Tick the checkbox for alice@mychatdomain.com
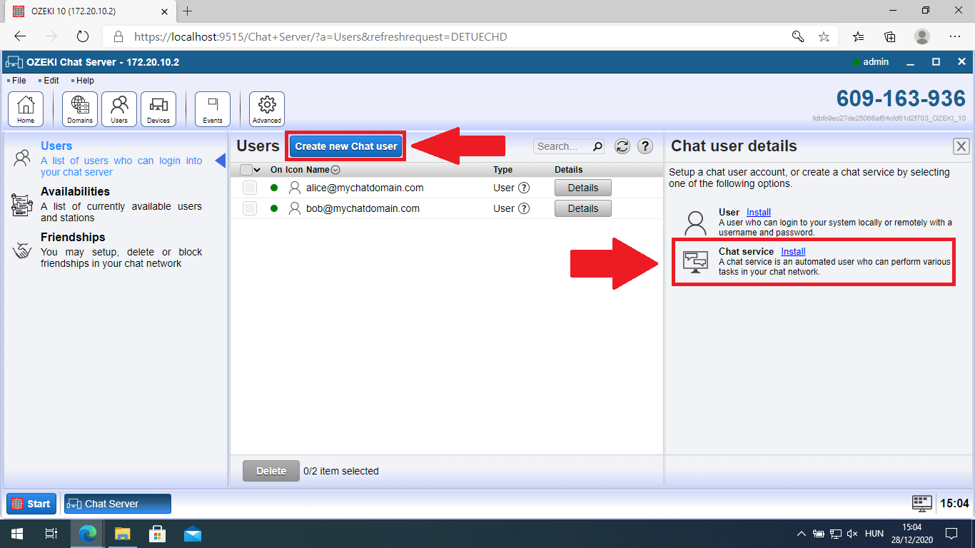Viewport: 975px width, 548px height. pyautogui.click(x=250, y=188)
